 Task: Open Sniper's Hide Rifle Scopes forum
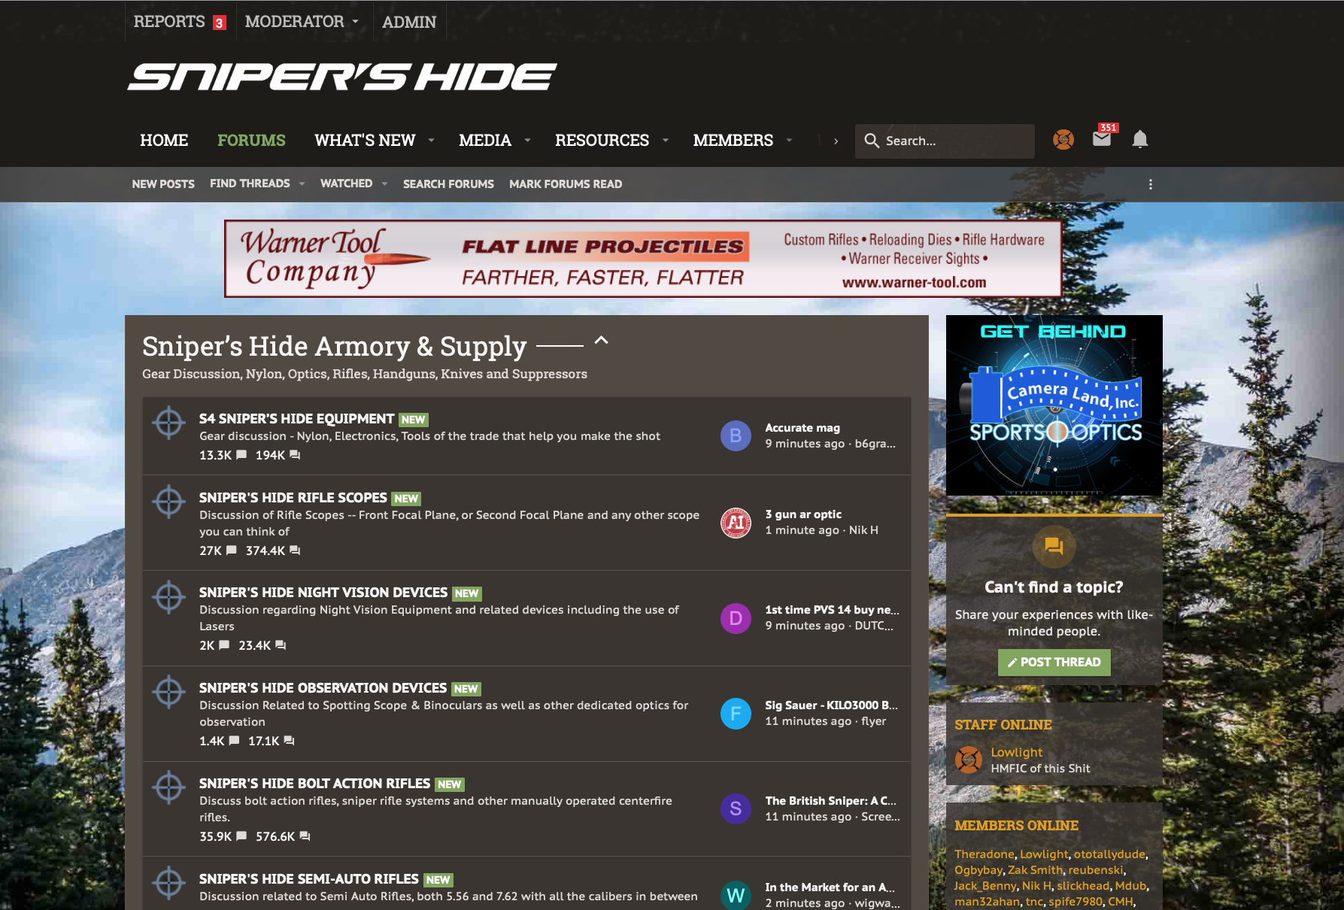[293, 498]
